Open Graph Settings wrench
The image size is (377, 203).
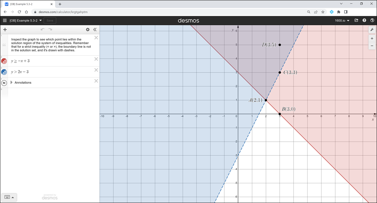372,30
